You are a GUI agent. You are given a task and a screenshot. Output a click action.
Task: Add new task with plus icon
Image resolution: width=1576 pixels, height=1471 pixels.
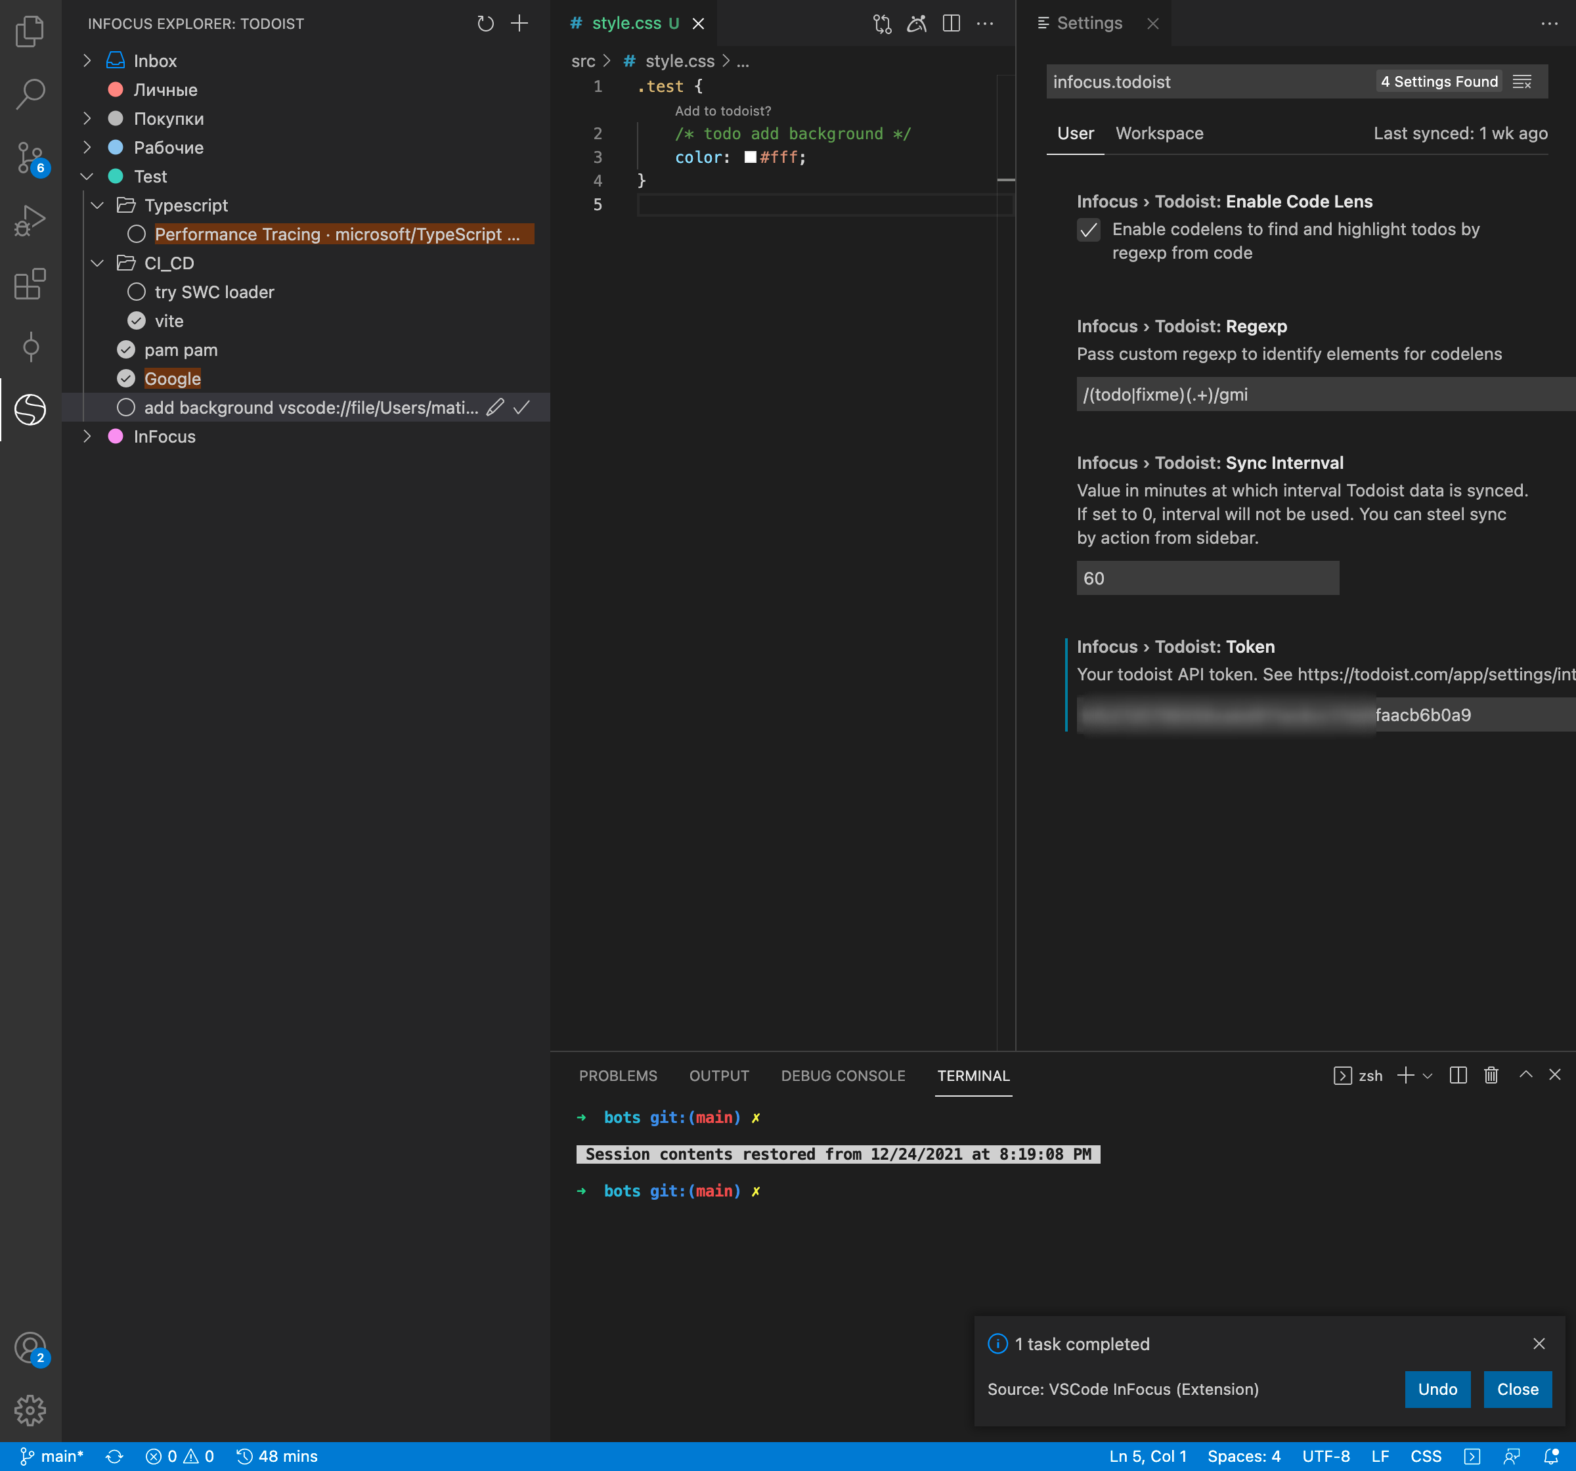pos(519,24)
